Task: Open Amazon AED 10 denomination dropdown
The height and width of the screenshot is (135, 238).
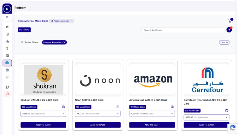Action: click(x=152, y=114)
